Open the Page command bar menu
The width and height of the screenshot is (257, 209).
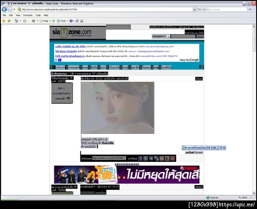[x=45, y=21]
